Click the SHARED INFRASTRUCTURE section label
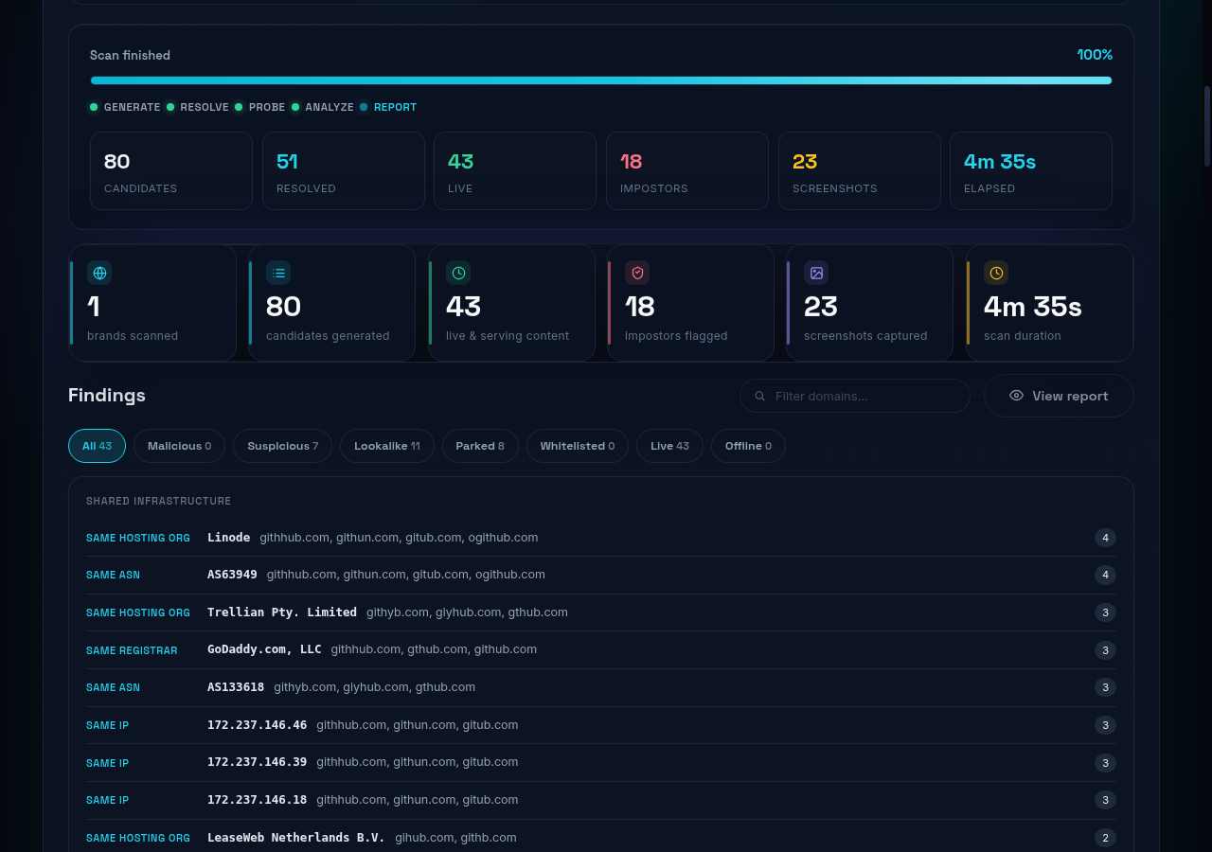This screenshot has width=1212, height=852. tap(159, 501)
